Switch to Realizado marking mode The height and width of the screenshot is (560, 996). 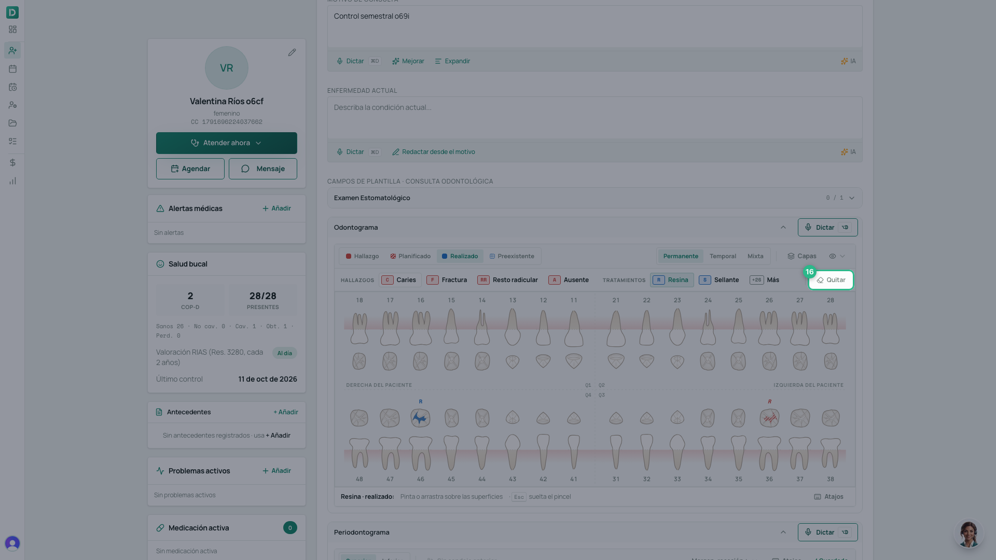pos(460,256)
